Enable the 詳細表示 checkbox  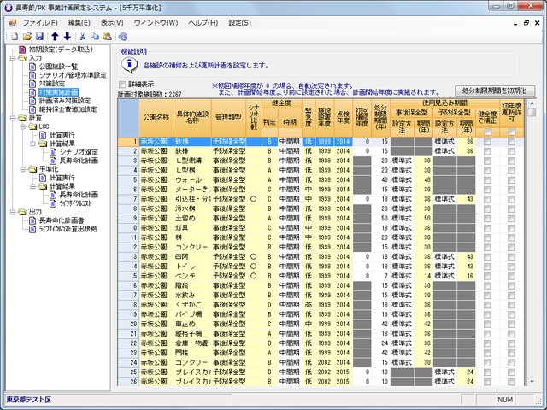pos(122,85)
